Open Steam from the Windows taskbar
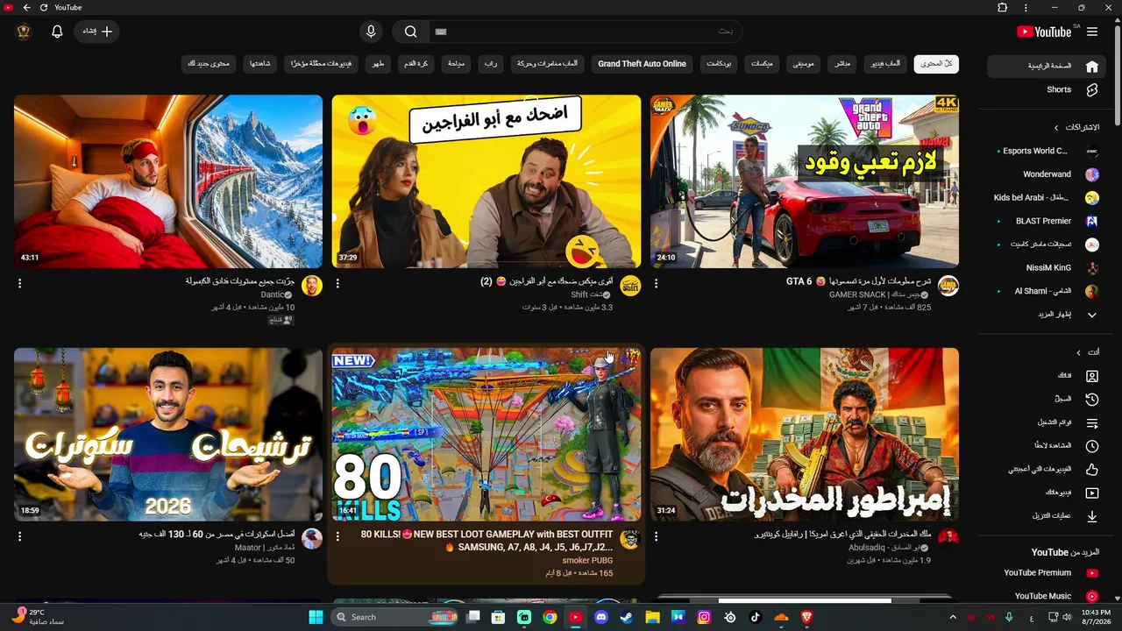 pos(627,617)
